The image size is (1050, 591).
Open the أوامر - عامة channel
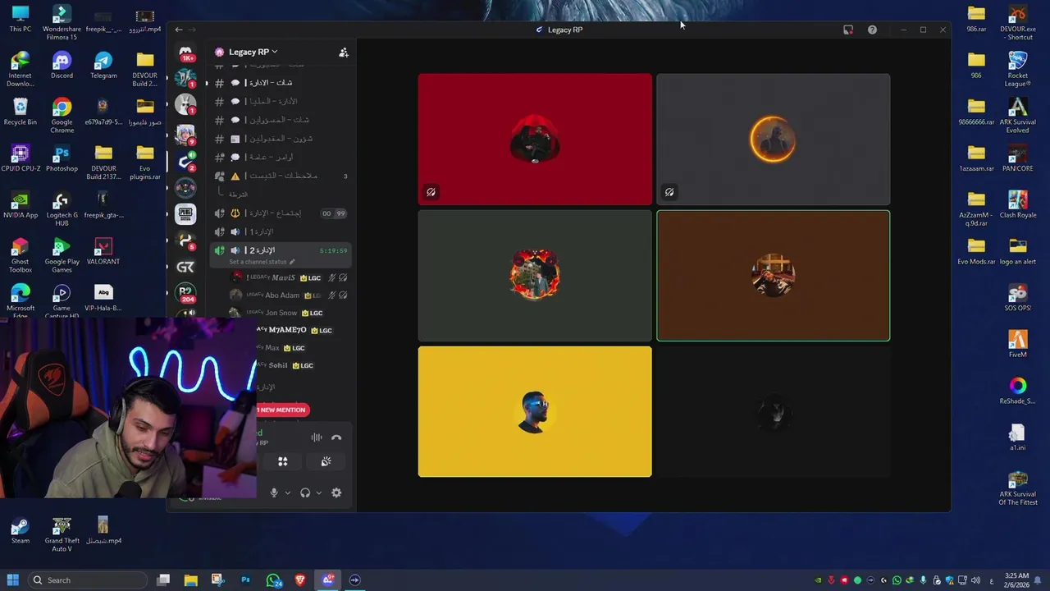click(x=281, y=157)
